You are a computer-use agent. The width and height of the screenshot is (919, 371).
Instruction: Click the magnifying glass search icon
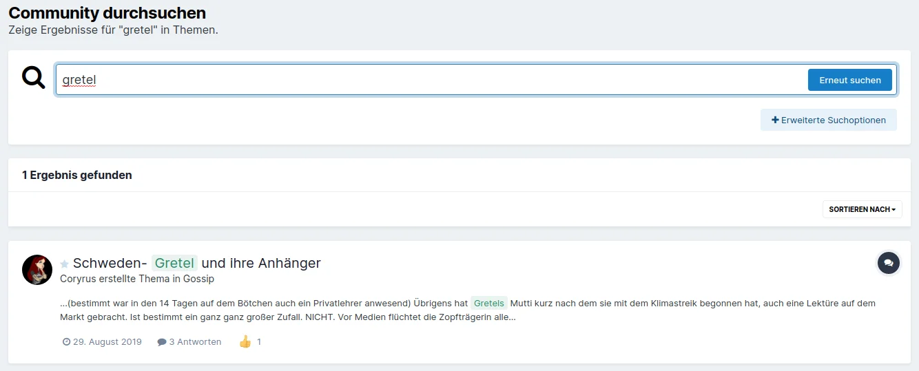pyautogui.click(x=33, y=78)
